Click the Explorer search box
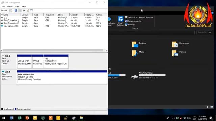Image resolution: width=216 pixels, height=121 pixels. (204, 32)
